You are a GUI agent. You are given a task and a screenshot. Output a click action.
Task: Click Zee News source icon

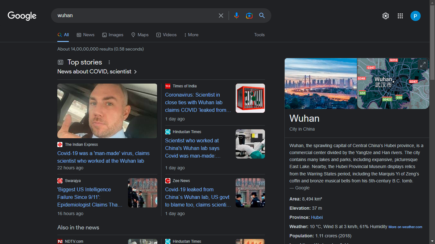tap(168, 181)
